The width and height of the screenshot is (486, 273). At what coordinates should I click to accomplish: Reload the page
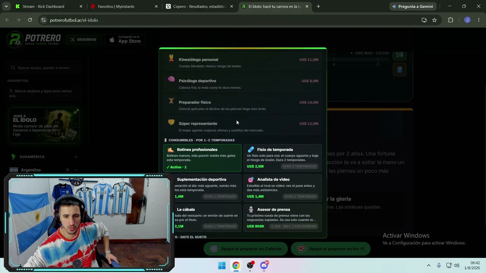(30, 20)
